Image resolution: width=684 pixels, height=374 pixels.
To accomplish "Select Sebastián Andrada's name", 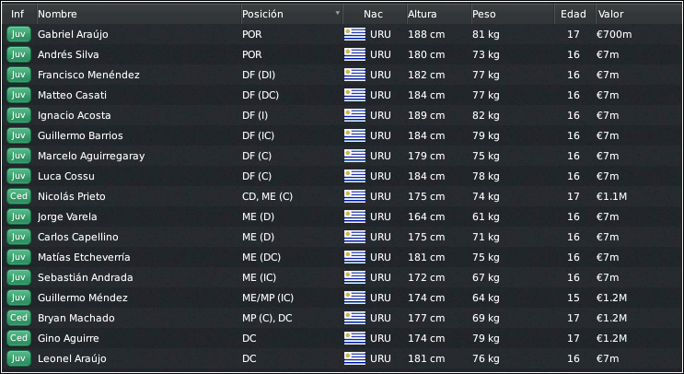I will [x=85, y=277].
